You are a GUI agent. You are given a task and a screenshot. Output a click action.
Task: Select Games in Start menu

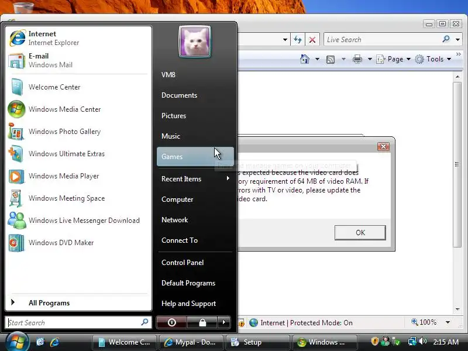[195, 156]
